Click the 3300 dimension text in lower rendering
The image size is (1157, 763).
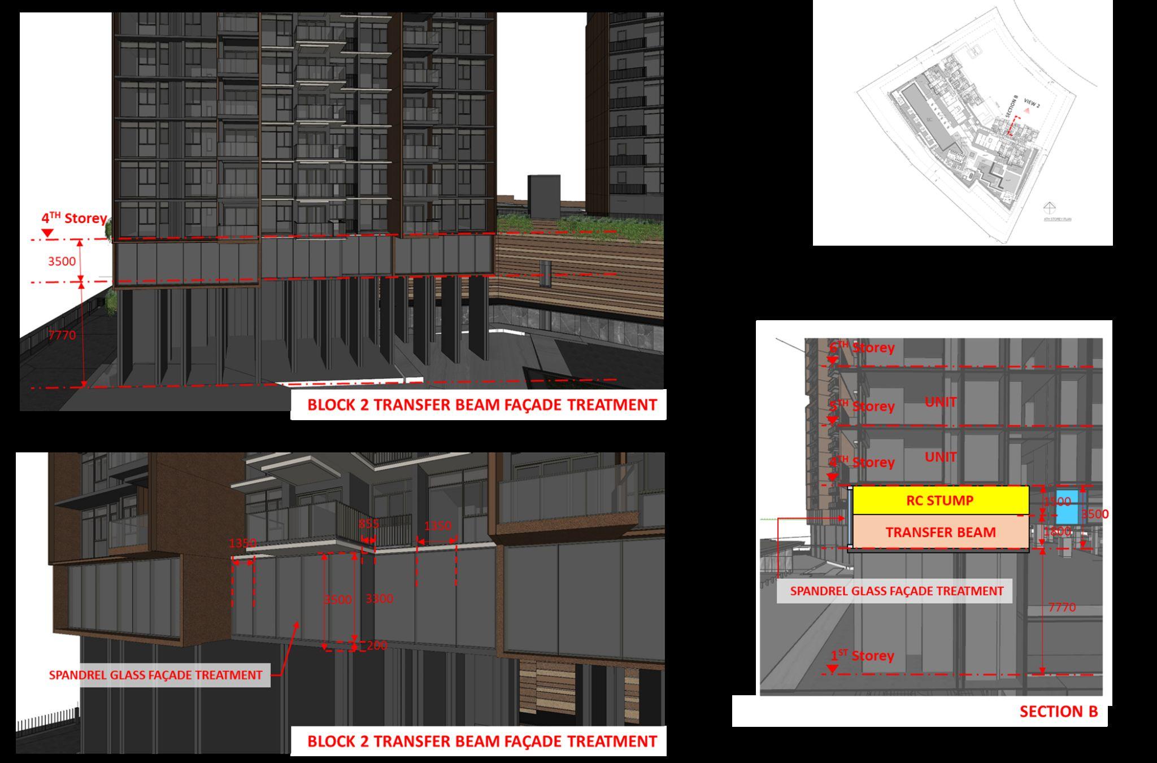click(379, 598)
